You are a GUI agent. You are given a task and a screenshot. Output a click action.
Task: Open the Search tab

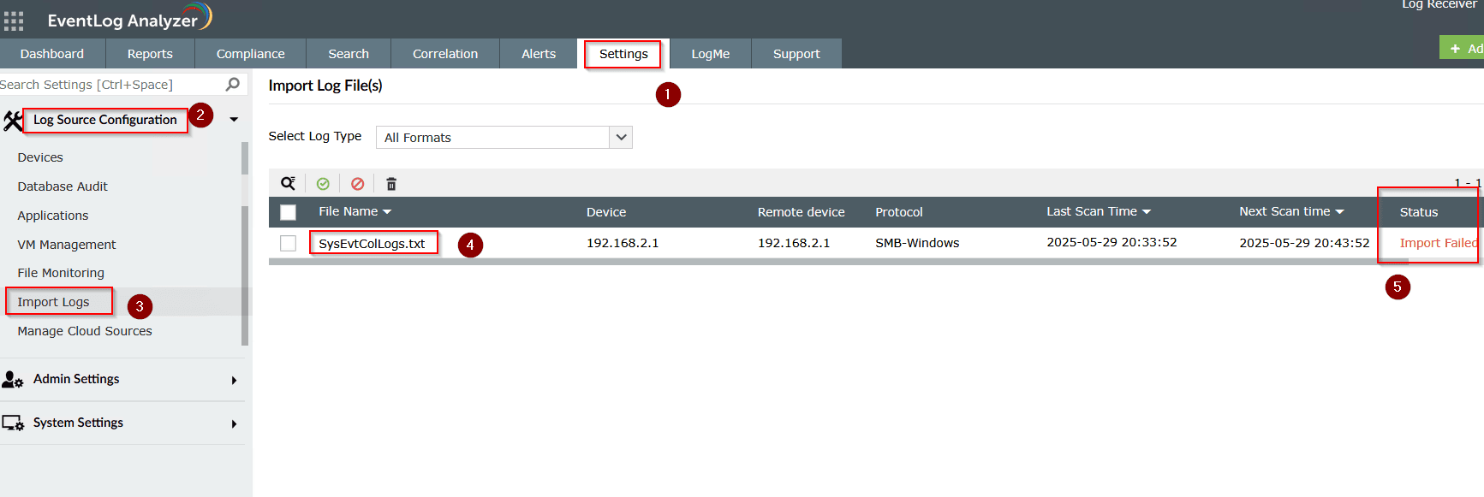point(349,53)
